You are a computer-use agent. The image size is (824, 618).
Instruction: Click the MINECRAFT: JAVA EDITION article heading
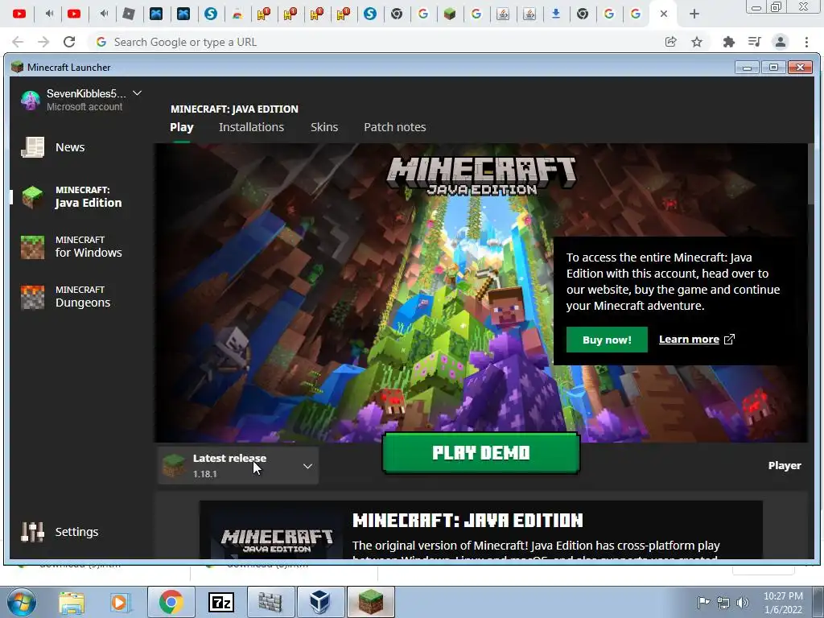pos(468,521)
